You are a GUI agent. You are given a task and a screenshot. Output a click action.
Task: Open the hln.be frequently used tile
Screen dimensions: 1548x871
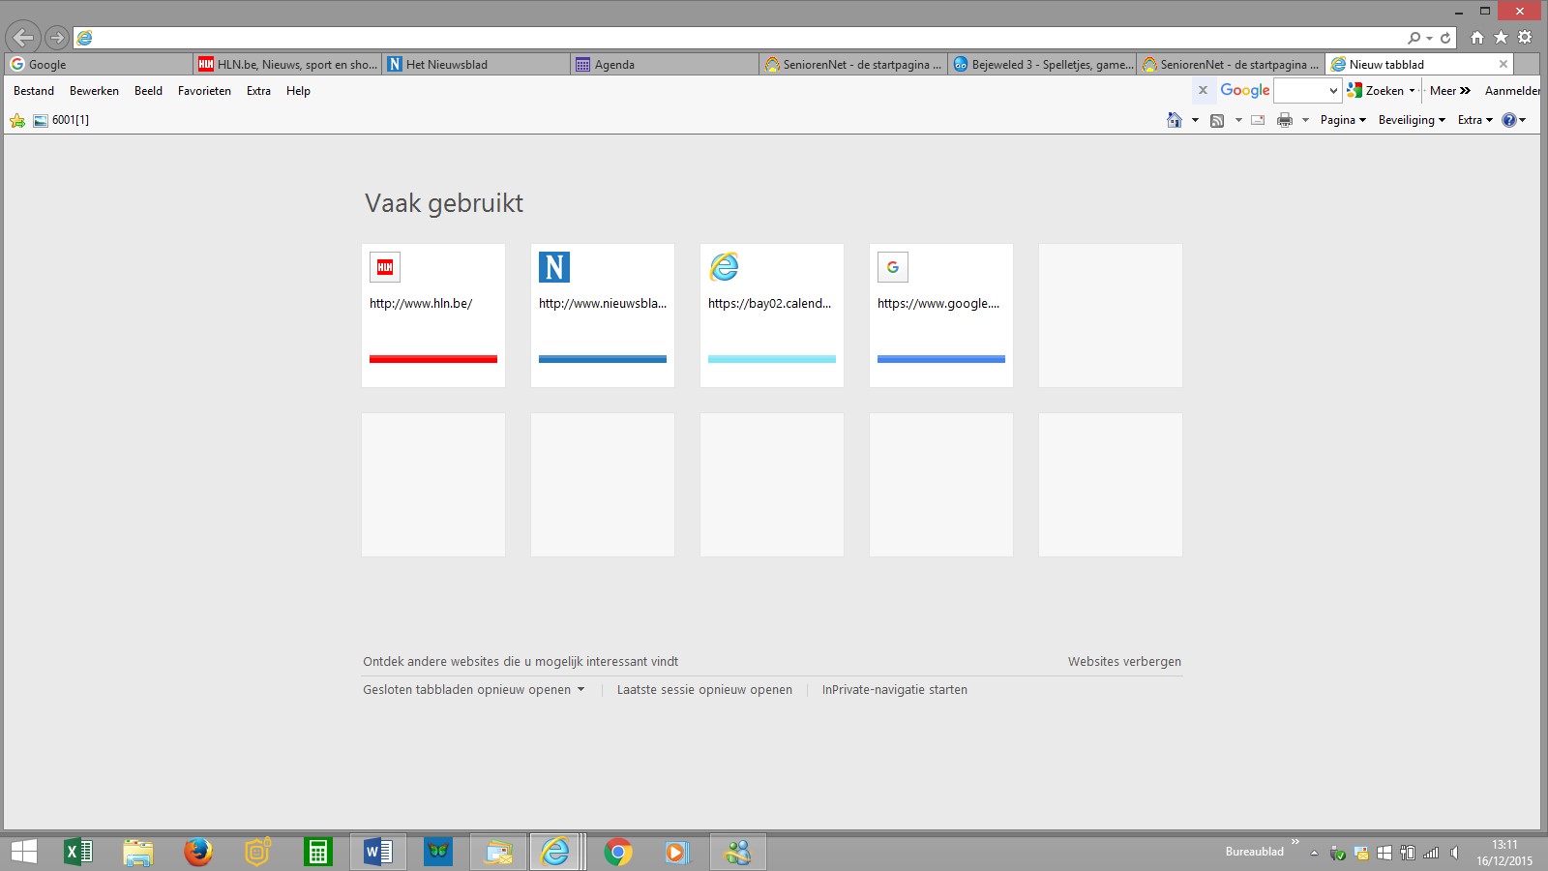coord(433,315)
